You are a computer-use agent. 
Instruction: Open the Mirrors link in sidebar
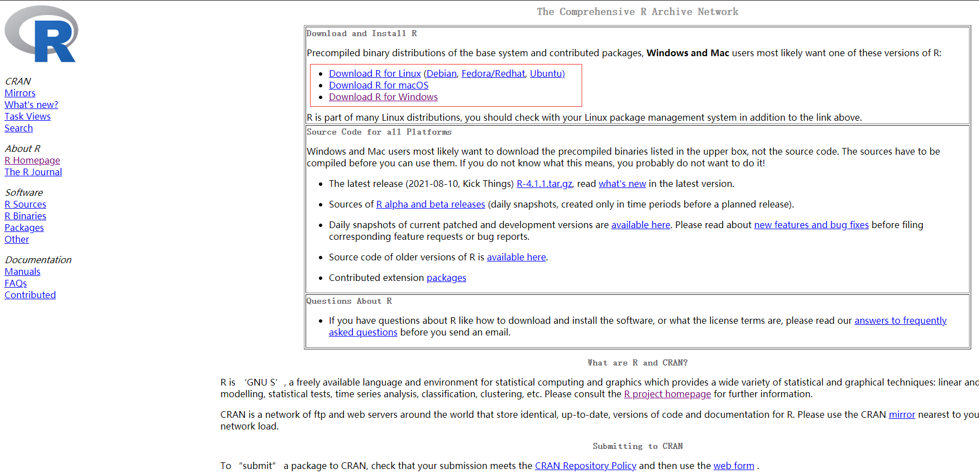click(x=20, y=93)
